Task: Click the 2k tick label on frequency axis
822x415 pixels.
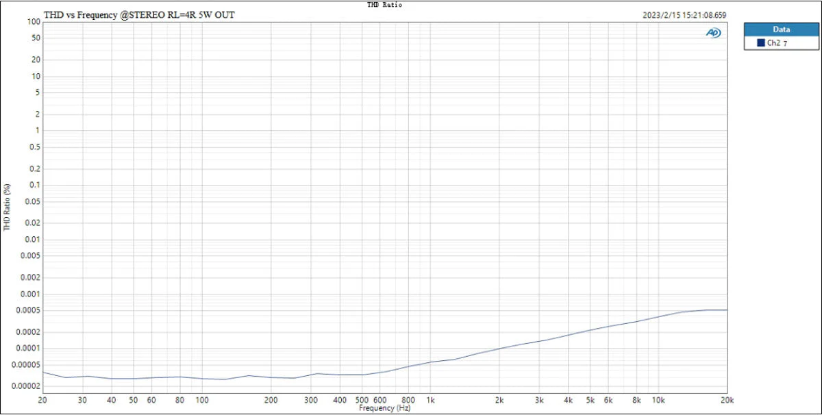Action: tap(499, 400)
